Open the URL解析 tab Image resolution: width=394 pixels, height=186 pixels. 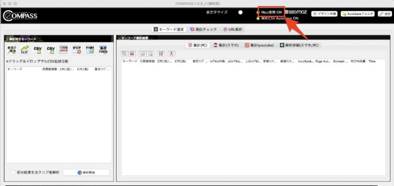click(234, 29)
